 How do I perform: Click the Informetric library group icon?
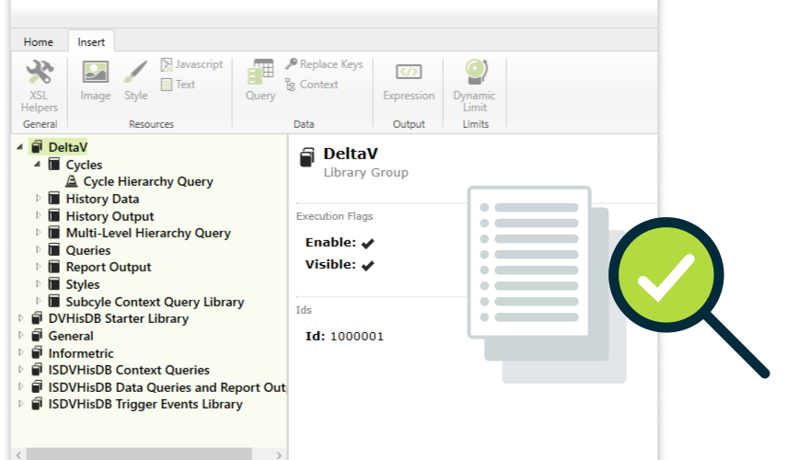(37, 353)
